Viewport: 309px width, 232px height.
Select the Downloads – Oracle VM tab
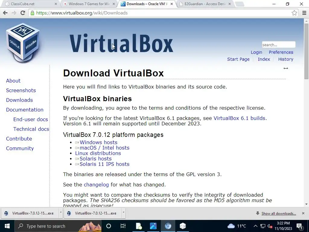tap(147, 4)
